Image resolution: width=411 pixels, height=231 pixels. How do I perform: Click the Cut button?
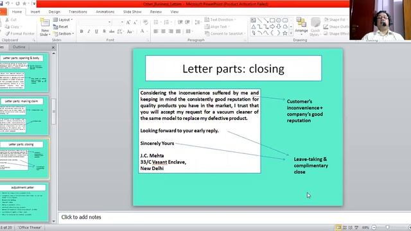pos(11,20)
